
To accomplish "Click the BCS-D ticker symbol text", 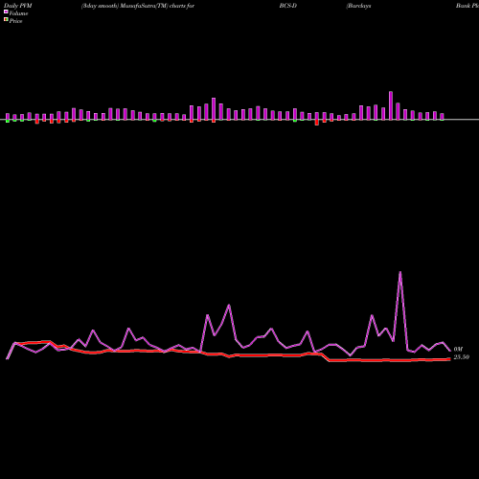I will click(x=288, y=6).
